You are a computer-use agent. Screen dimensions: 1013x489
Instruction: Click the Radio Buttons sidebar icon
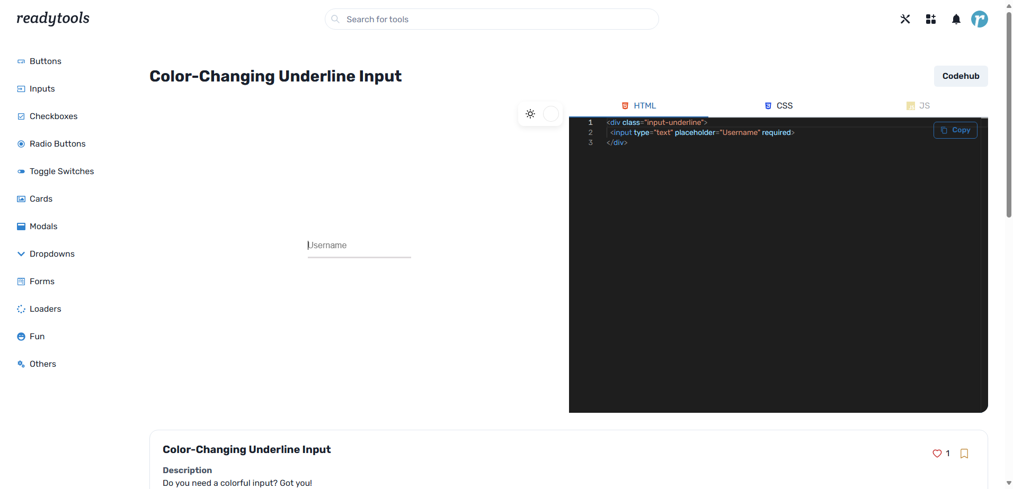[21, 144]
